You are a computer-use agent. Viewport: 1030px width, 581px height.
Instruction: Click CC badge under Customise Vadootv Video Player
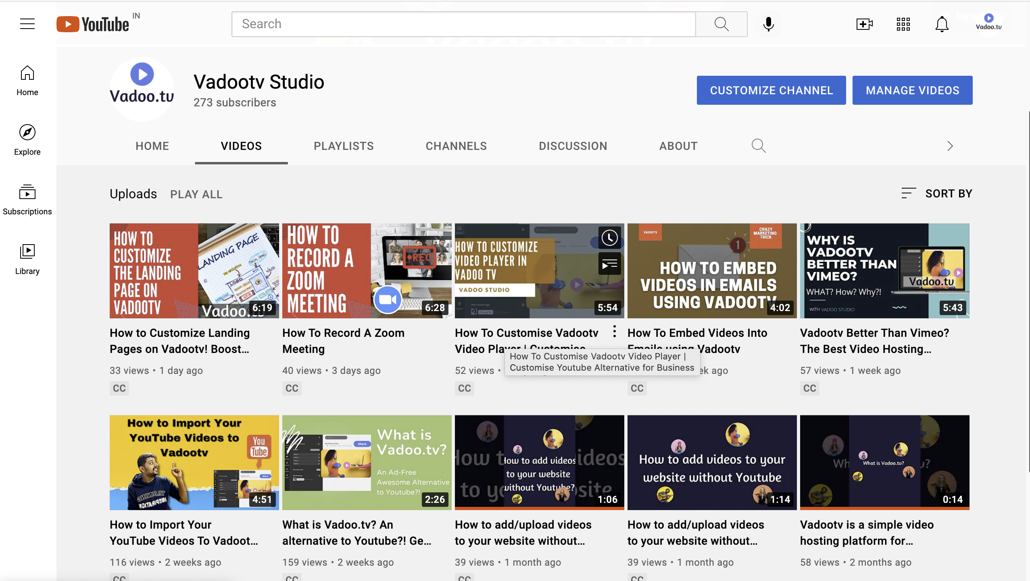coord(465,388)
